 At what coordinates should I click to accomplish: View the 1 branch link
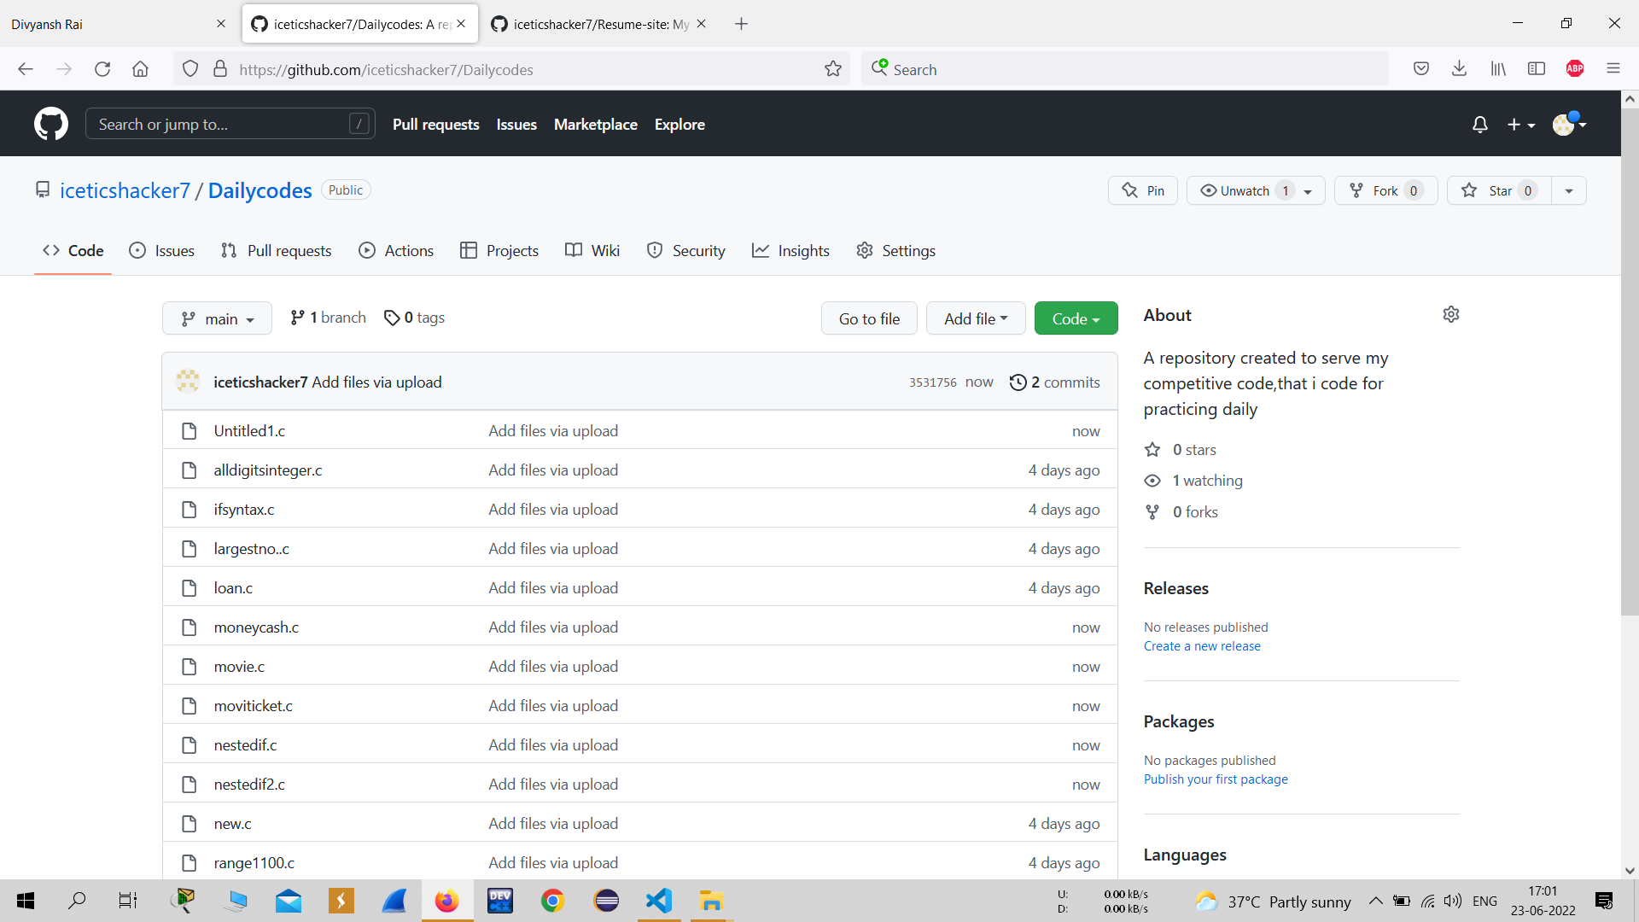(328, 318)
